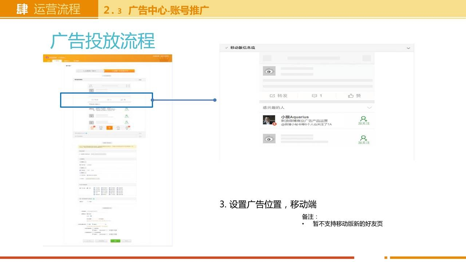The width and height of the screenshot is (466, 262).
Task: Click the grey Weibo eye avatar in the top post
Action: [269, 71]
